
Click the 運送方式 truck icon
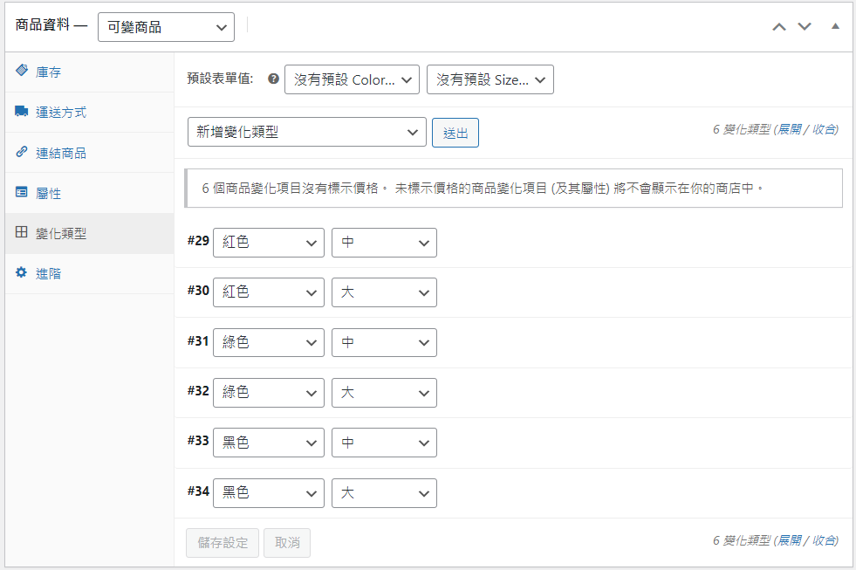coord(22,112)
